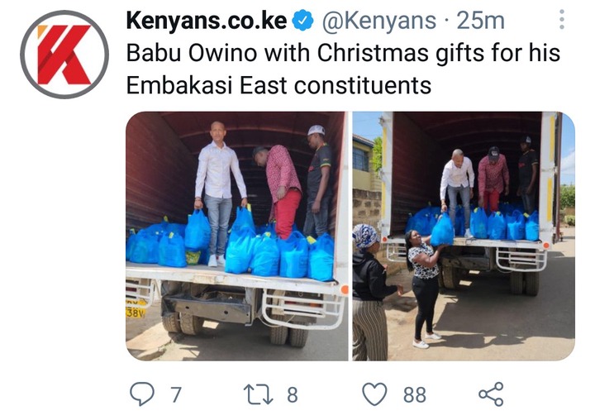This screenshot has width=595, height=420.
Task: Click the likes count 88
Action: point(414,395)
